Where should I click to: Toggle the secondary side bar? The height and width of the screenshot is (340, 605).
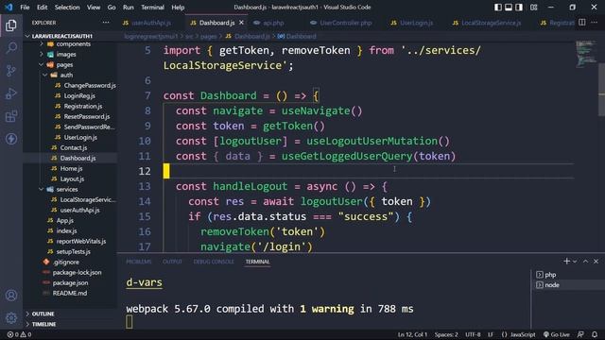coord(519,8)
